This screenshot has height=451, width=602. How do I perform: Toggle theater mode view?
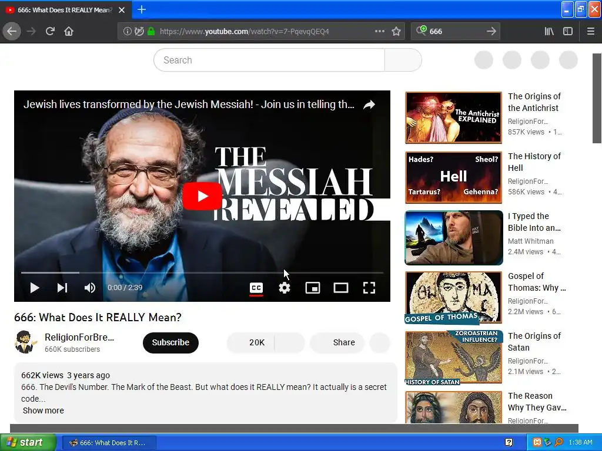point(341,288)
